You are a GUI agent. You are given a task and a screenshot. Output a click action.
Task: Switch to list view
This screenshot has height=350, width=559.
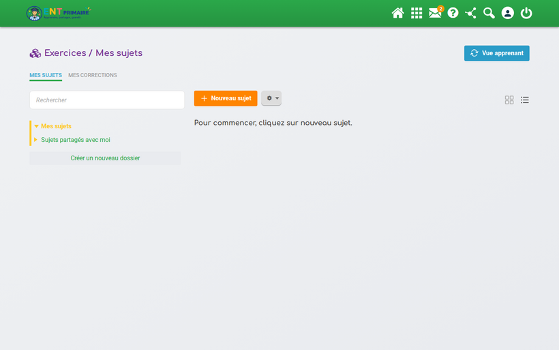(x=524, y=100)
